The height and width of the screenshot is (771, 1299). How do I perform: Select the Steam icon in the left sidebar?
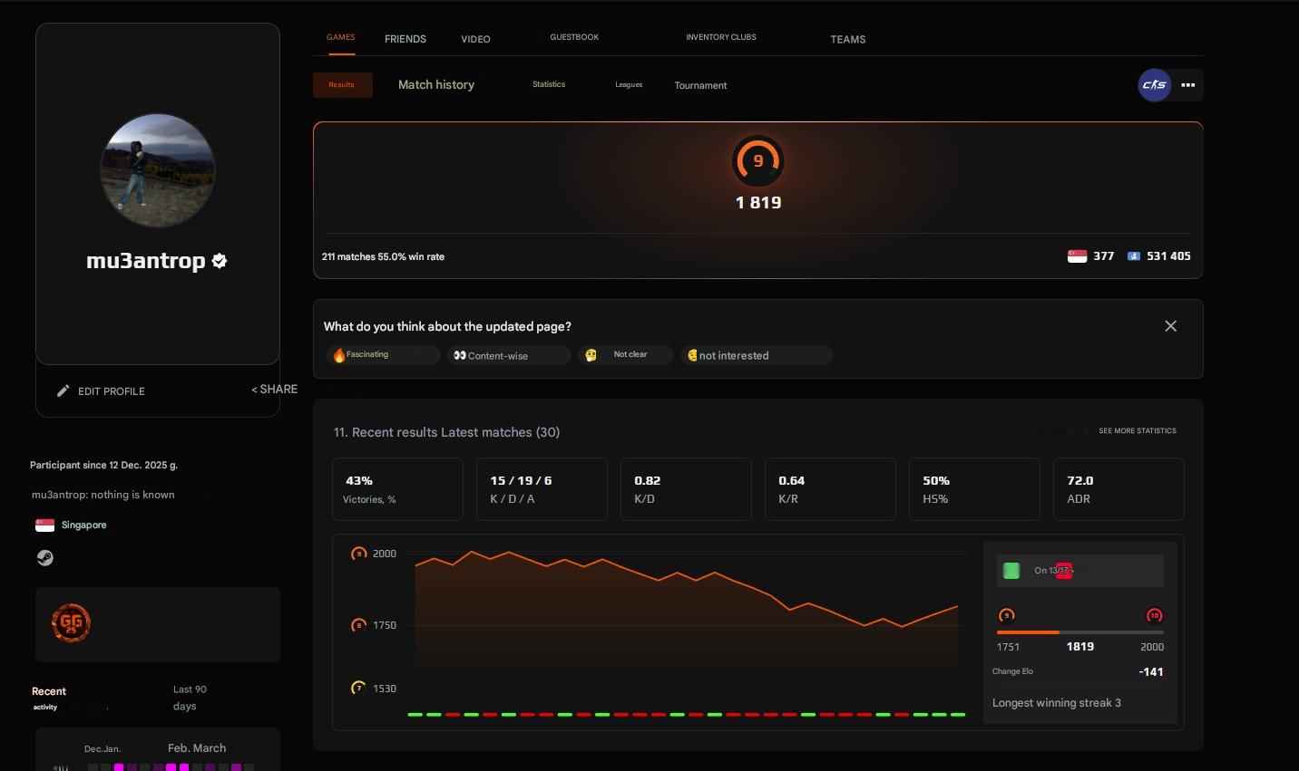coord(45,557)
